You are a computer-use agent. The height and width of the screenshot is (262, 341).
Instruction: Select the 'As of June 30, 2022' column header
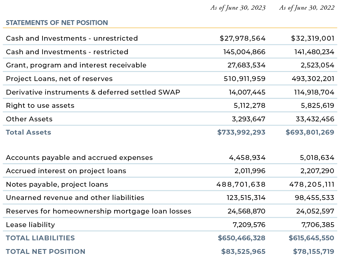coord(306,8)
